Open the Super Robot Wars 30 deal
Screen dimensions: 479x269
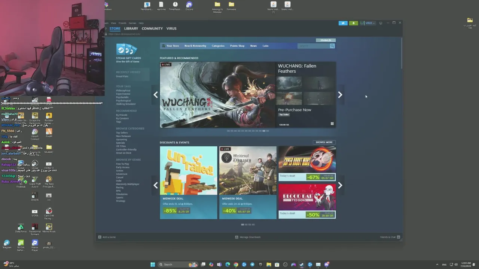(x=307, y=164)
